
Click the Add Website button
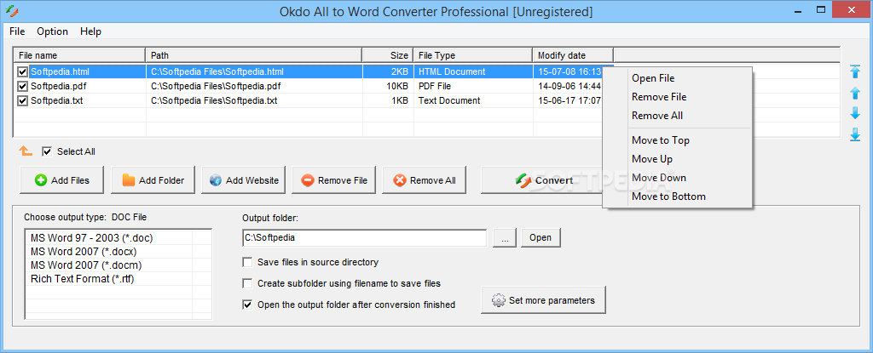point(243,180)
